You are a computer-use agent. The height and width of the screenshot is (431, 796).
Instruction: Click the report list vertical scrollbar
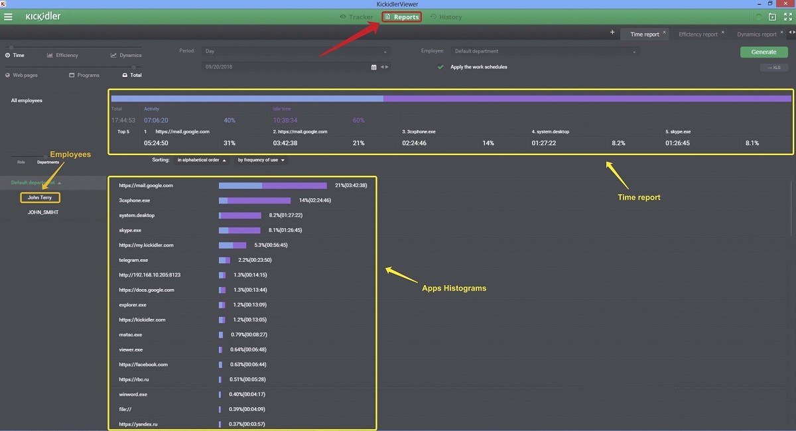click(x=792, y=208)
